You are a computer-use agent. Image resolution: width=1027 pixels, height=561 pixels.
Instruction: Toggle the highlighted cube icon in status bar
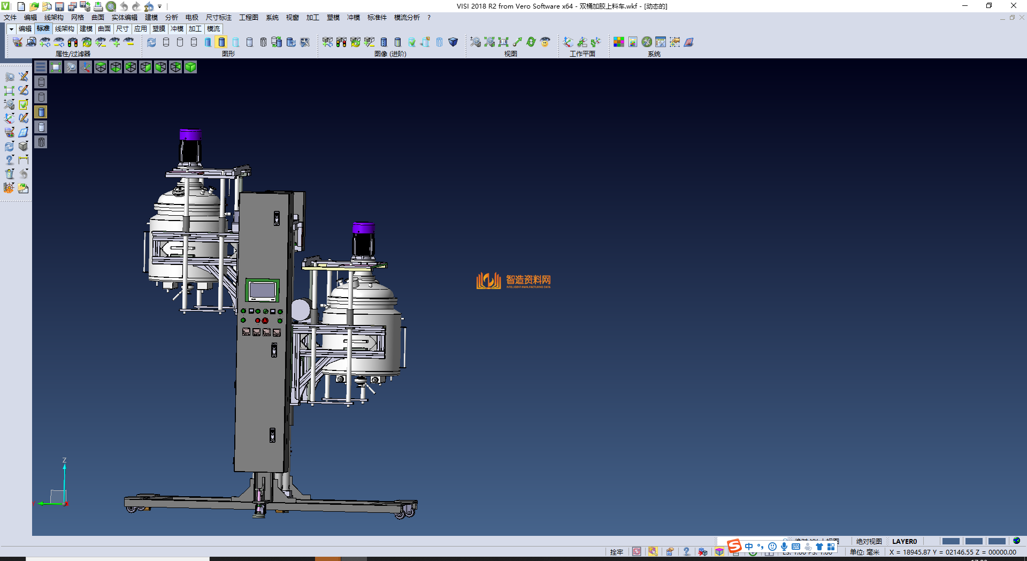(719, 552)
